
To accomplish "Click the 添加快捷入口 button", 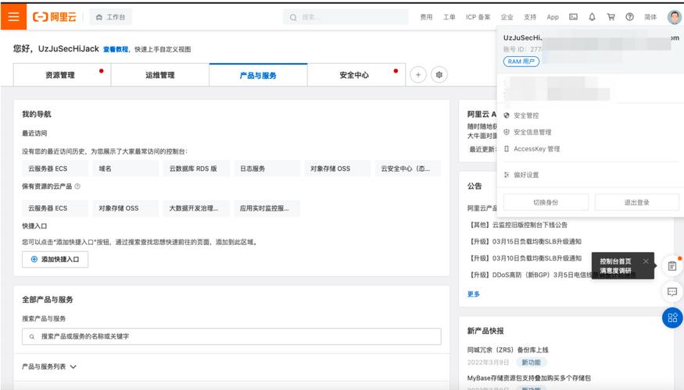I will tap(55, 260).
